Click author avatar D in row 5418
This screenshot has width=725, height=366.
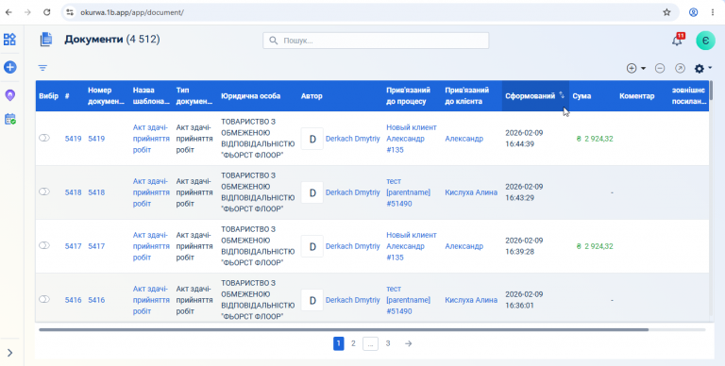point(312,192)
